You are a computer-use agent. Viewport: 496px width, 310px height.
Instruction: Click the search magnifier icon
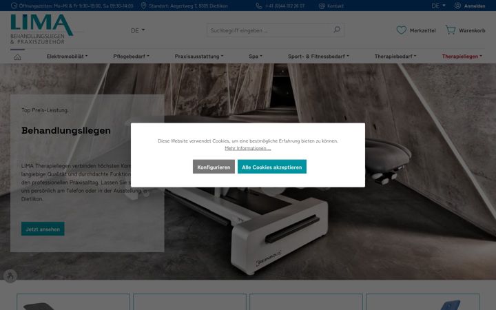[x=337, y=30]
